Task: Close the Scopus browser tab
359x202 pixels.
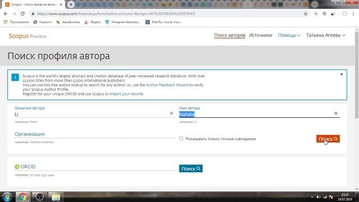Action: pos(61,4)
